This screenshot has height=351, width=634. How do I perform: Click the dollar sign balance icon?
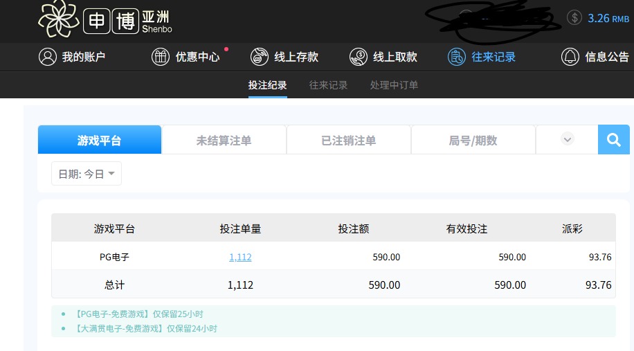point(574,18)
